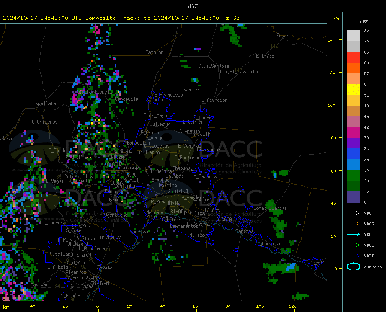Select the red 60-65 dBZ color swatch
This screenshot has height=312, width=386.
(x=353, y=58)
